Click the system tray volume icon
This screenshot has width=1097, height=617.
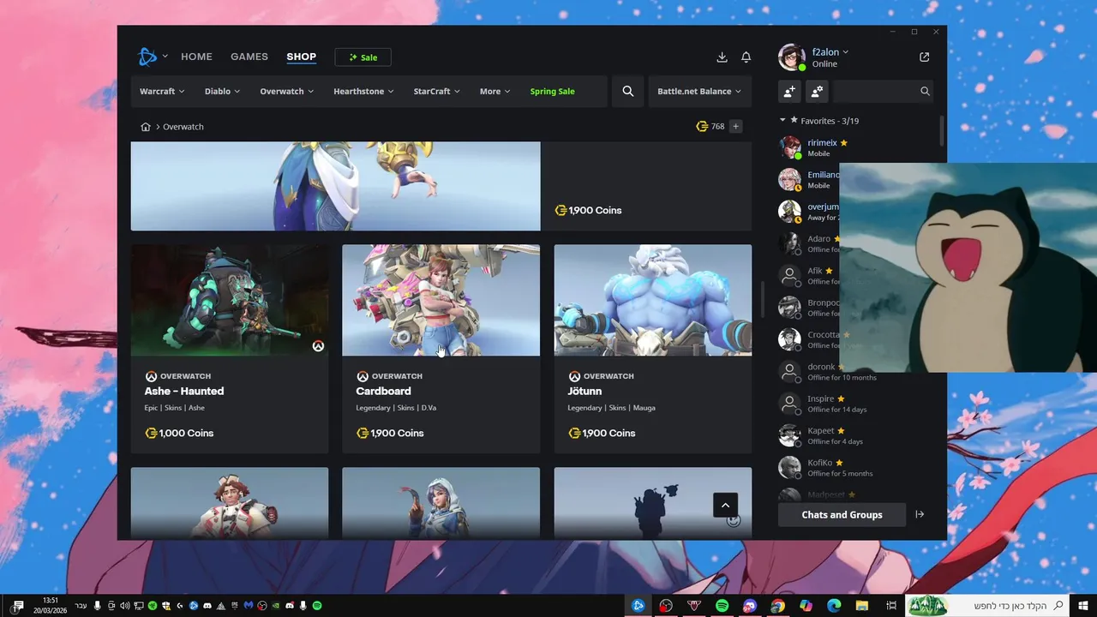pos(125,606)
